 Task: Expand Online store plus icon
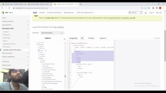tap(28, 65)
